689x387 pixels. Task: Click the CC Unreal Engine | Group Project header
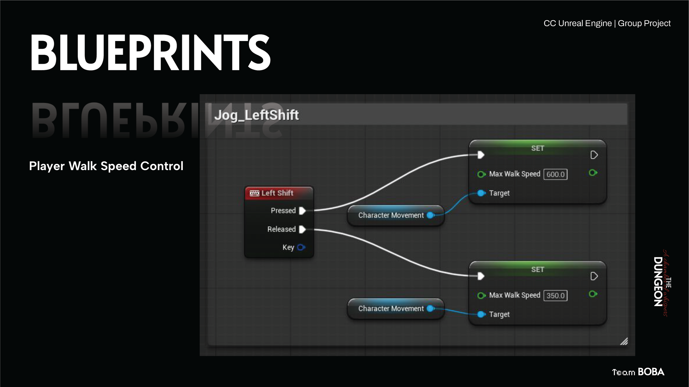coord(607,23)
